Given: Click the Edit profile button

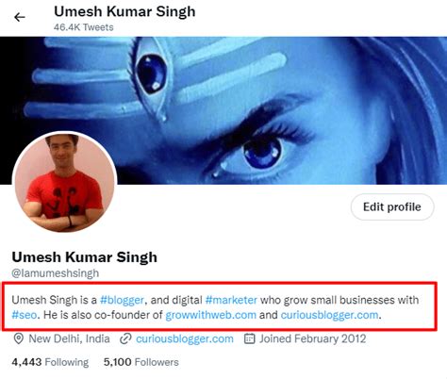Looking at the screenshot, I should pyautogui.click(x=392, y=207).
